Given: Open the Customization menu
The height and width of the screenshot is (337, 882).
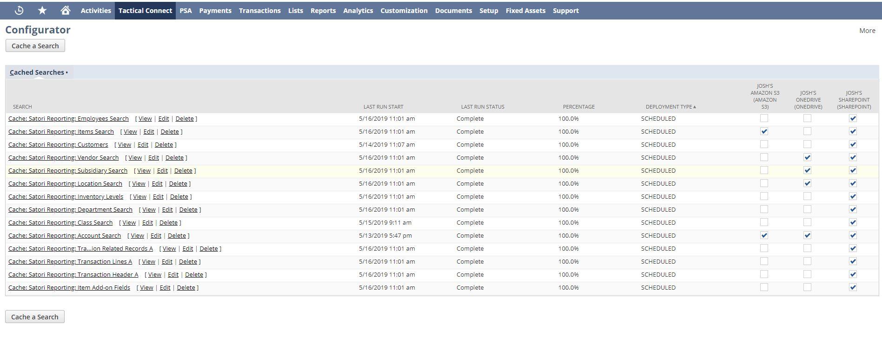Looking at the screenshot, I should coord(404,10).
